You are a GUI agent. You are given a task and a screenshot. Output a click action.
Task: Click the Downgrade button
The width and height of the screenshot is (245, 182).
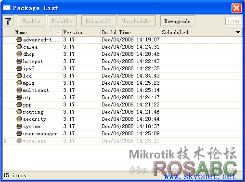178,21
